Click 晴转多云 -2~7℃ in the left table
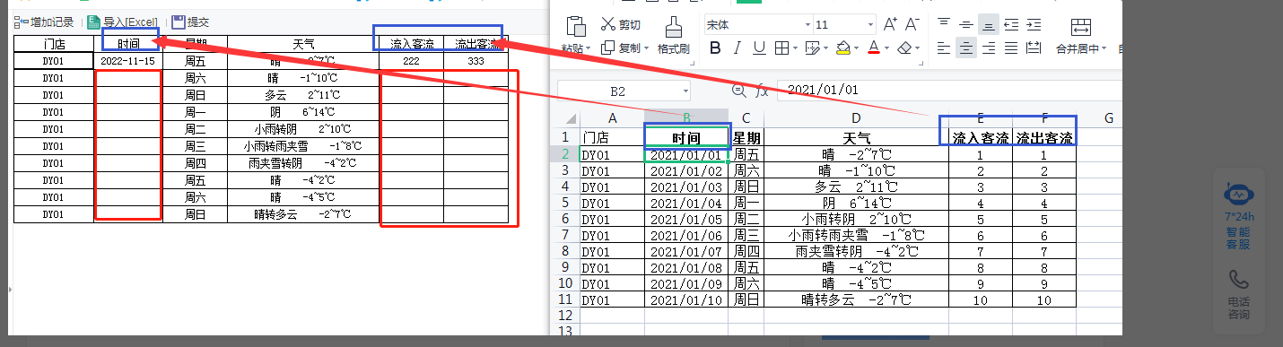1283x347 pixels. click(302, 214)
